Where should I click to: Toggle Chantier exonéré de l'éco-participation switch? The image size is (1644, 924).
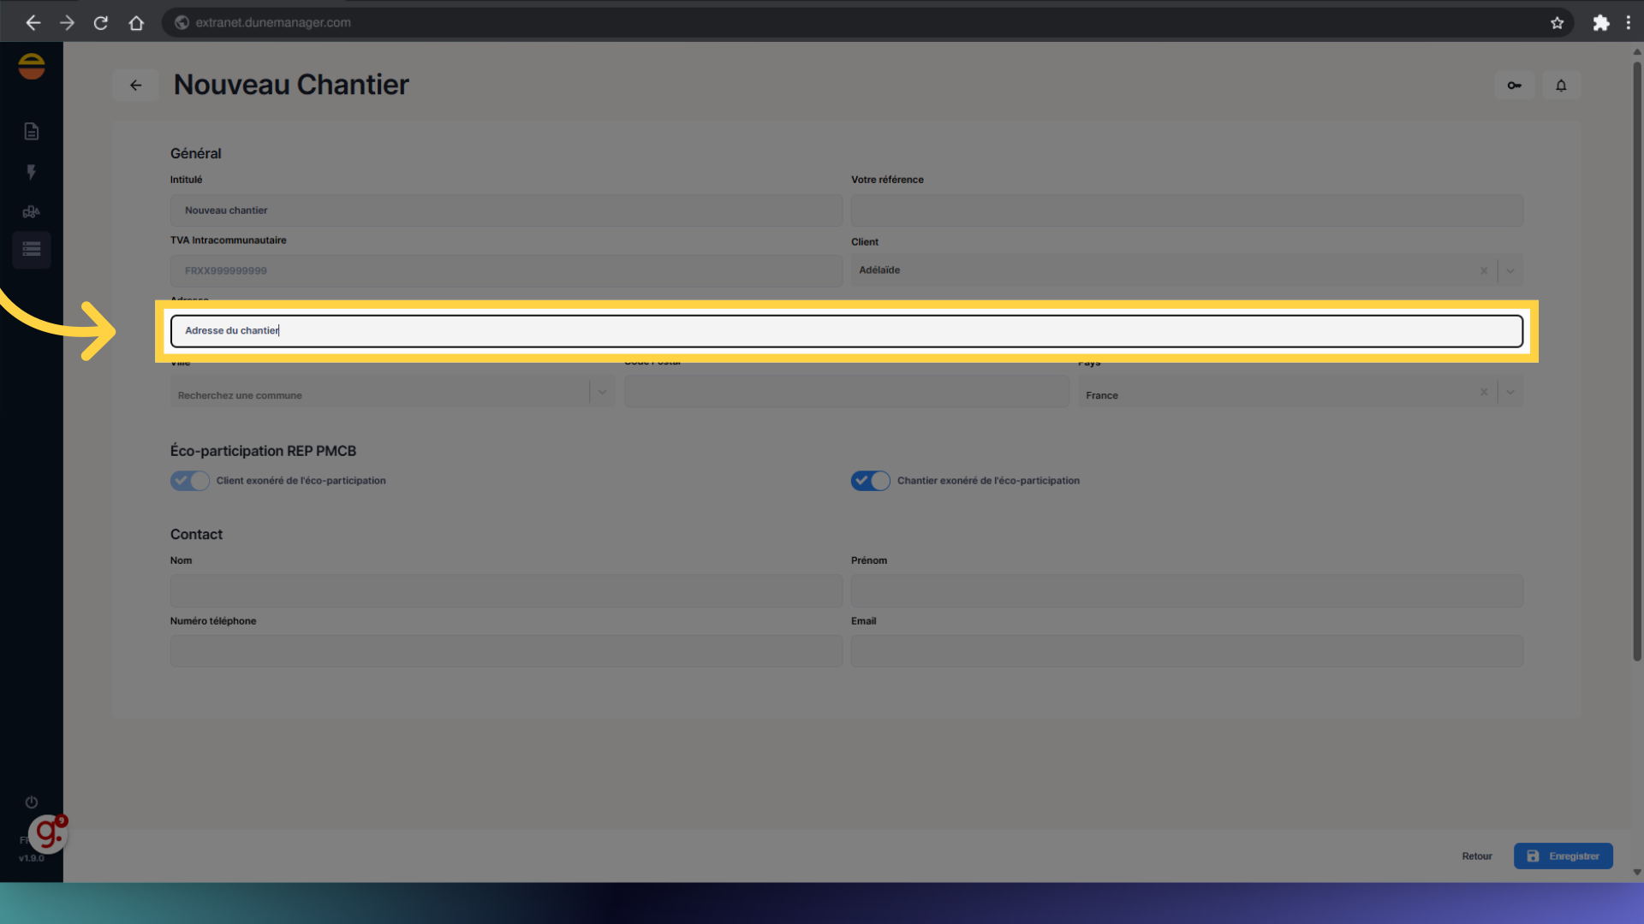tap(870, 481)
